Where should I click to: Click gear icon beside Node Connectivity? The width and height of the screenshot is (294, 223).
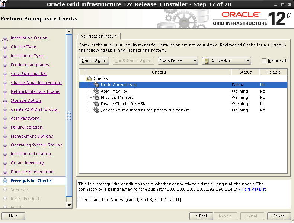[x=96, y=85]
